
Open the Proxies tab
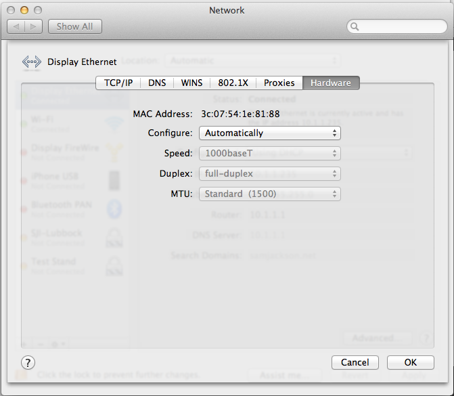pos(279,83)
